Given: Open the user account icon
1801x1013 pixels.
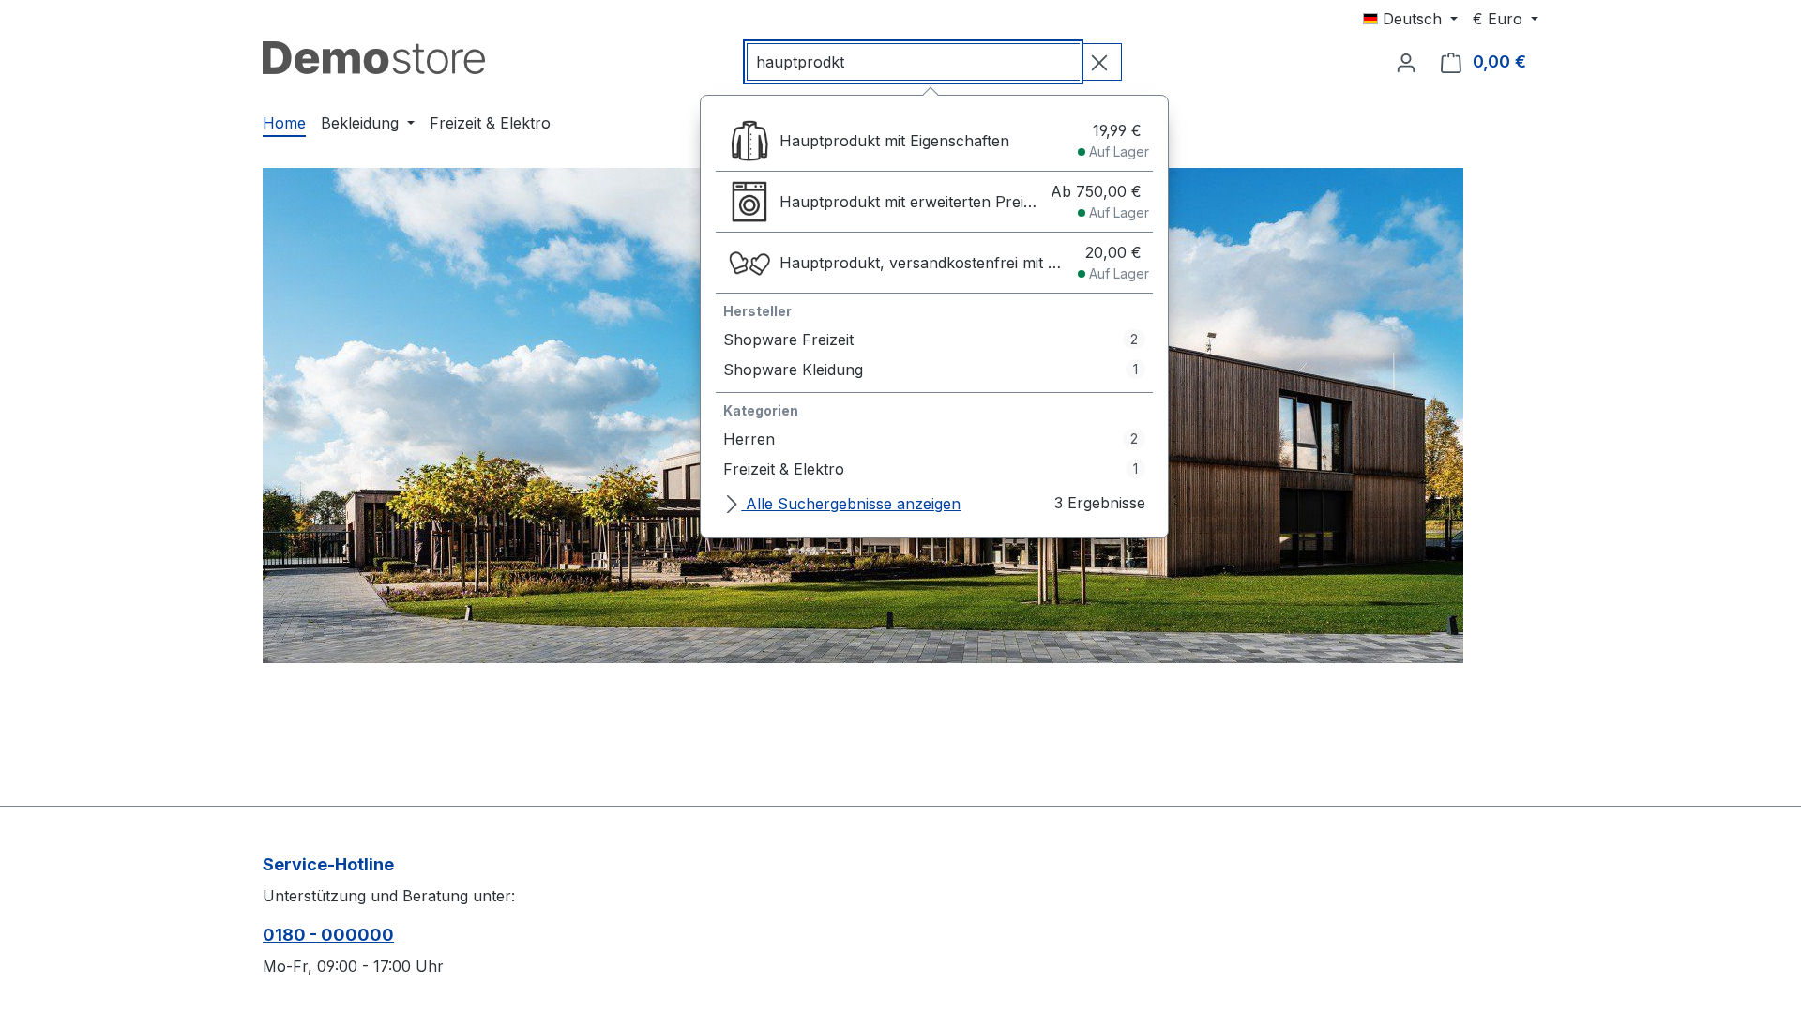Looking at the screenshot, I should [1405, 63].
